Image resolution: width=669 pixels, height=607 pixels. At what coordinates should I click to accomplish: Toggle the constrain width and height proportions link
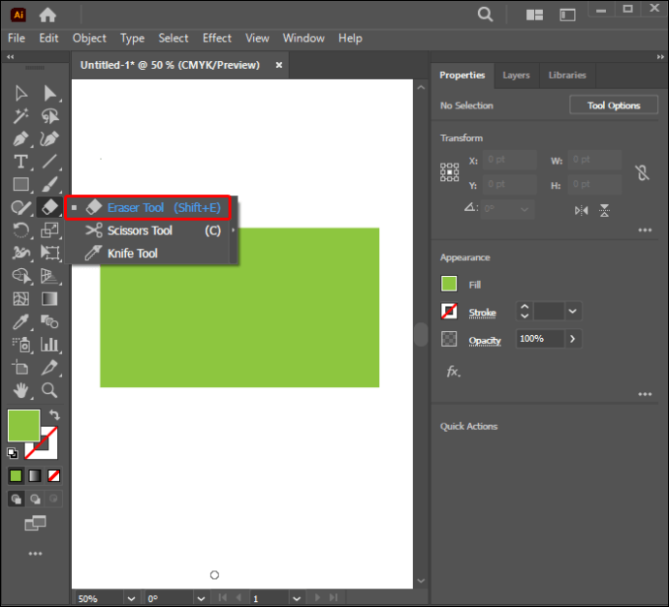[642, 172]
